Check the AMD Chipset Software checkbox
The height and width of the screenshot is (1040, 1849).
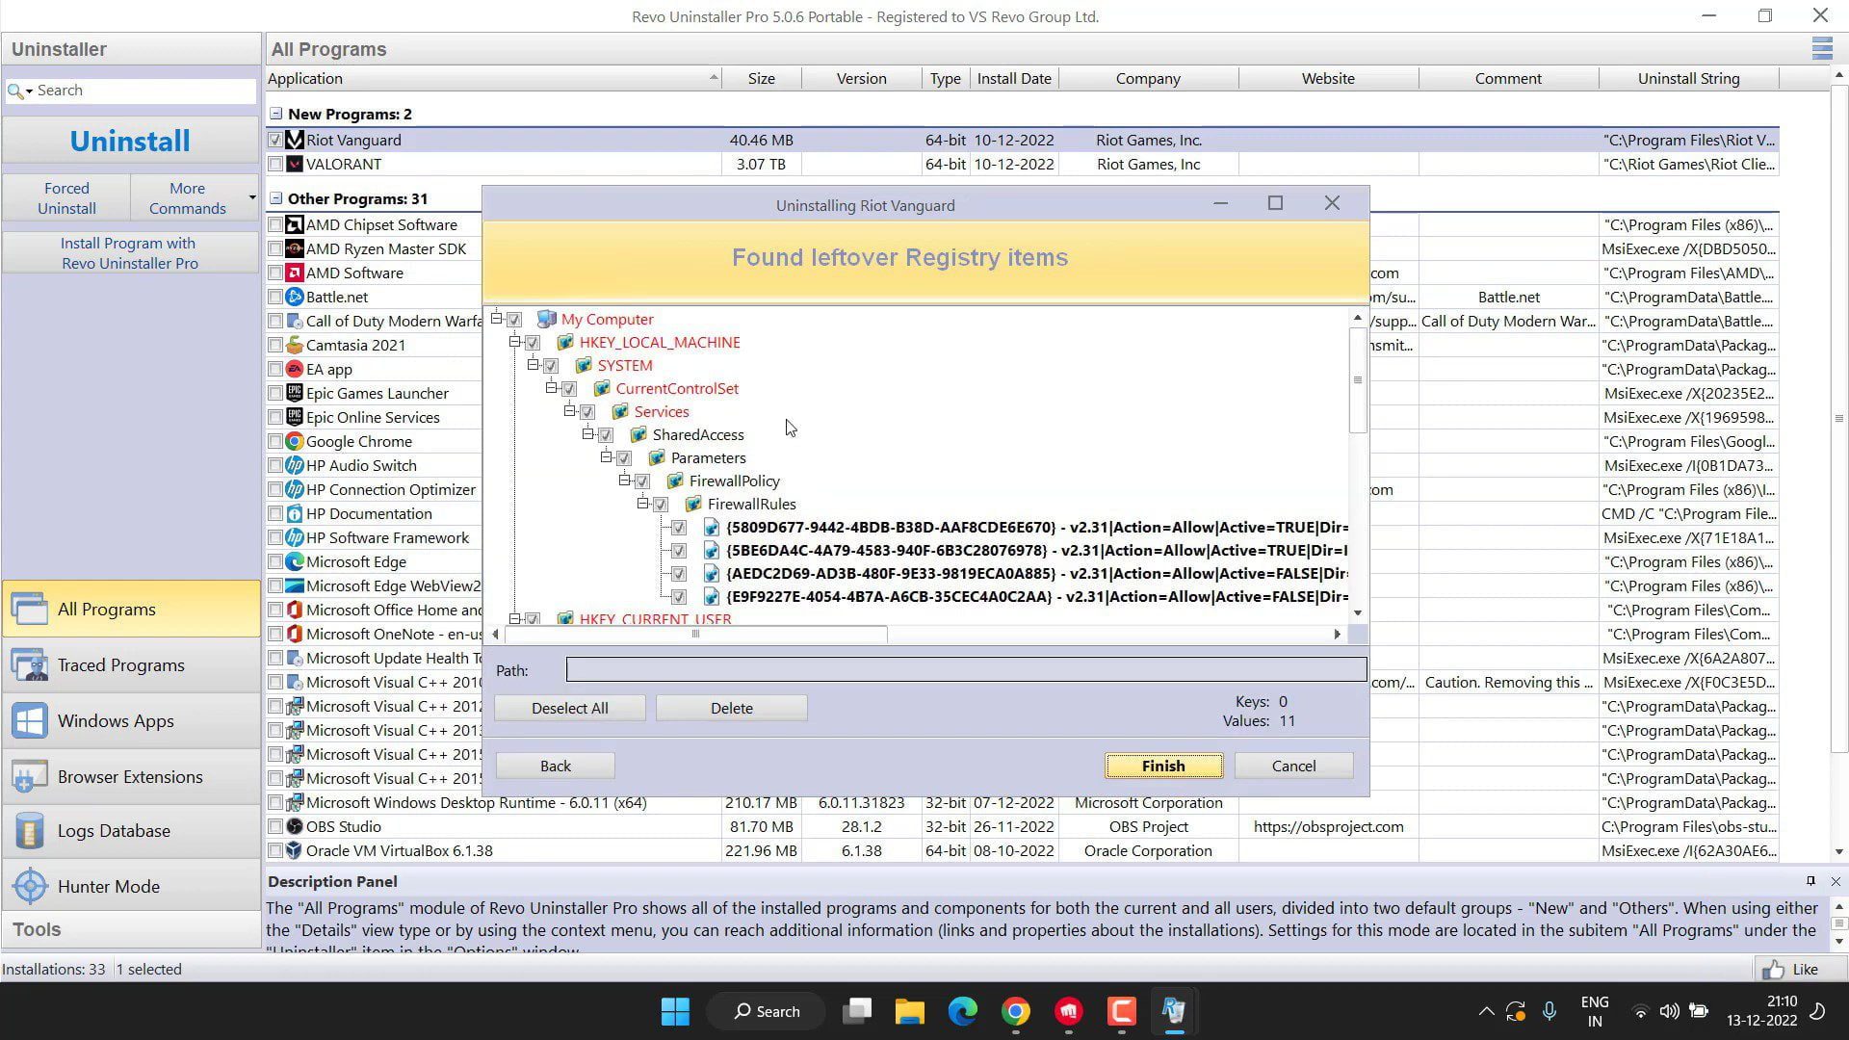pyautogui.click(x=275, y=225)
